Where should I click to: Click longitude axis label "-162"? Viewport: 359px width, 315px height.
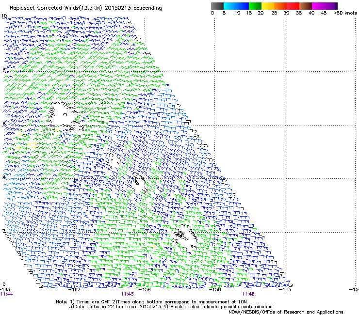[75, 289]
